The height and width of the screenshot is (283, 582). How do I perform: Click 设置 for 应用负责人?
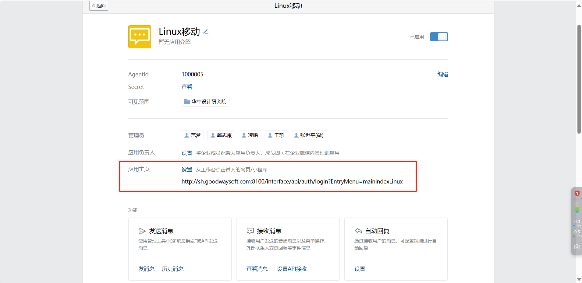point(187,153)
